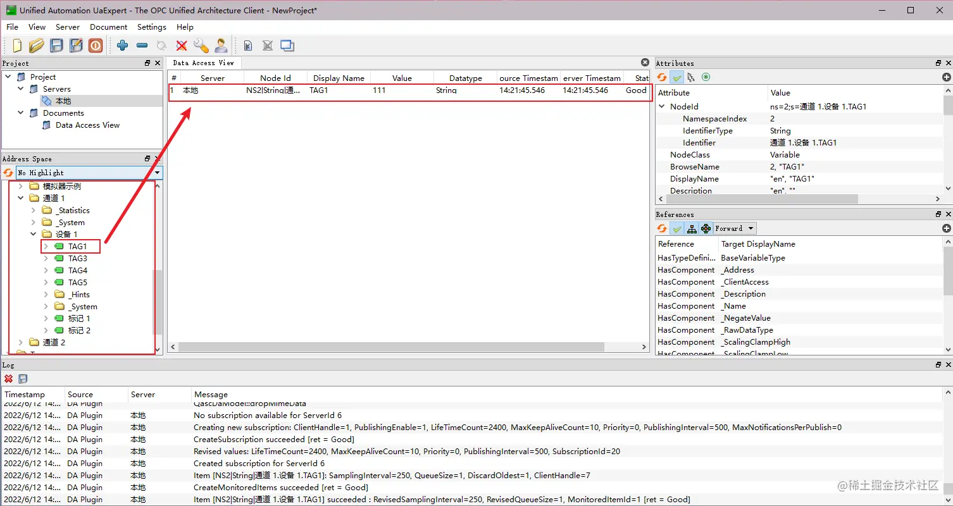Expand the 通道 2 folder
953x506 pixels.
(x=21, y=343)
